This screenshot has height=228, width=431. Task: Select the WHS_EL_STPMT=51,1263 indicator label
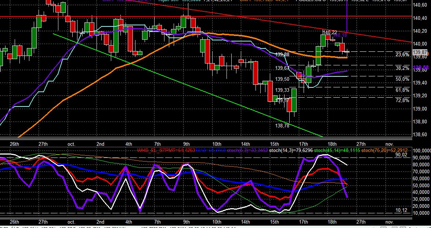click(x=166, y=150)
